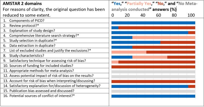Select the red bar for Sources of funding
This screenshot has width=204, height=107.
153,67
